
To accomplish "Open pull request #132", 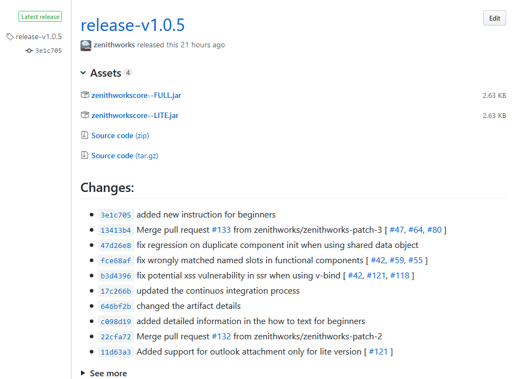I will point(221,336).
